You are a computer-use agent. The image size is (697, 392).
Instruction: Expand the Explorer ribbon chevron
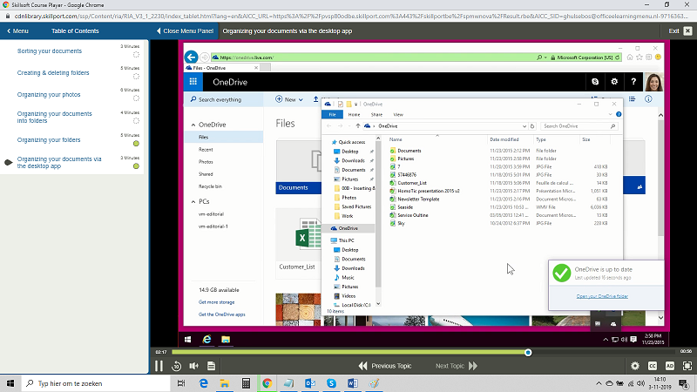(x=610, y=115)
